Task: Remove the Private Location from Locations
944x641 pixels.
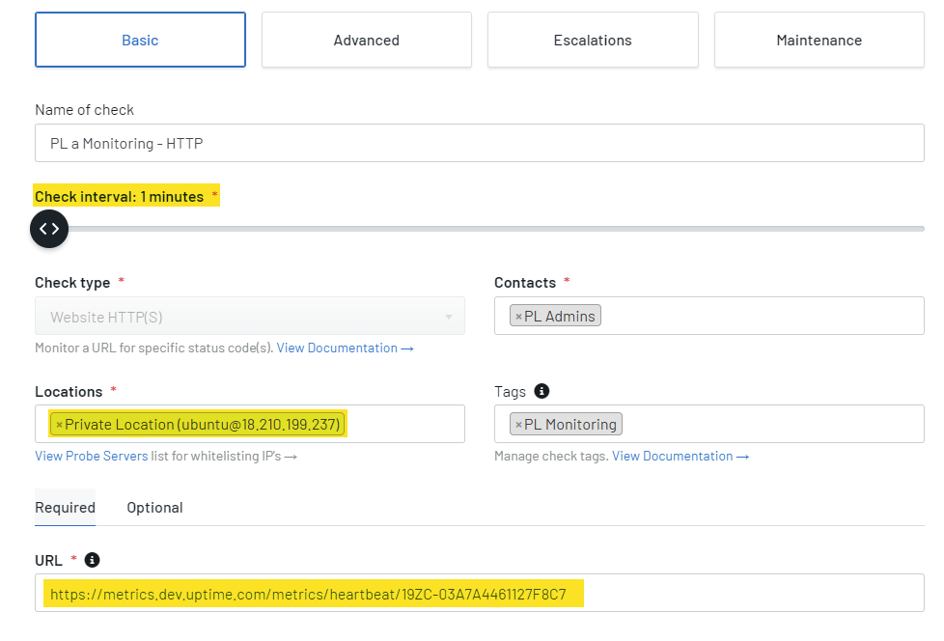Action: [61, 423]
